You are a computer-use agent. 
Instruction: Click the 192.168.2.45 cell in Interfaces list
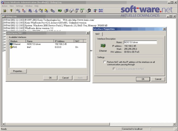coord(61,44)
